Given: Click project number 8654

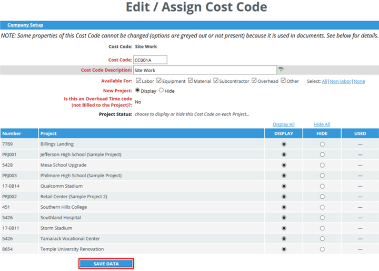Looking at the screenshot, I should coord(7,249).
